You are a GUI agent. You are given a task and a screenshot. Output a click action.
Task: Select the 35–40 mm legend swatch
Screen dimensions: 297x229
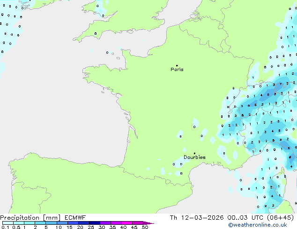click(116, 223)
